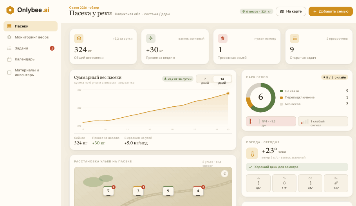The height and width of the screenshot is (206, 356).
Task: Click the 'Калужская обл. · система Дадан' subtitle
Action: coord(142,14)
